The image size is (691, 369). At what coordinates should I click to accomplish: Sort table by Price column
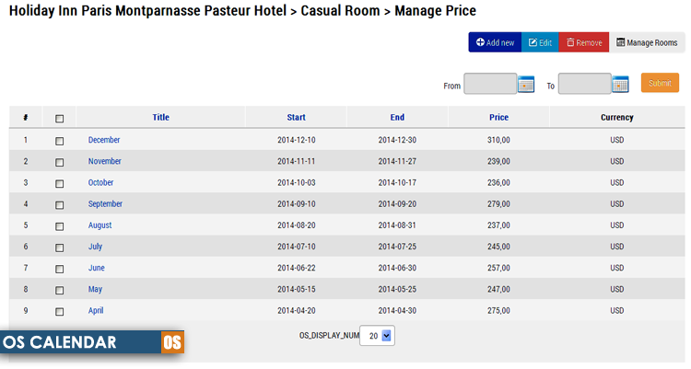point(498,117)
